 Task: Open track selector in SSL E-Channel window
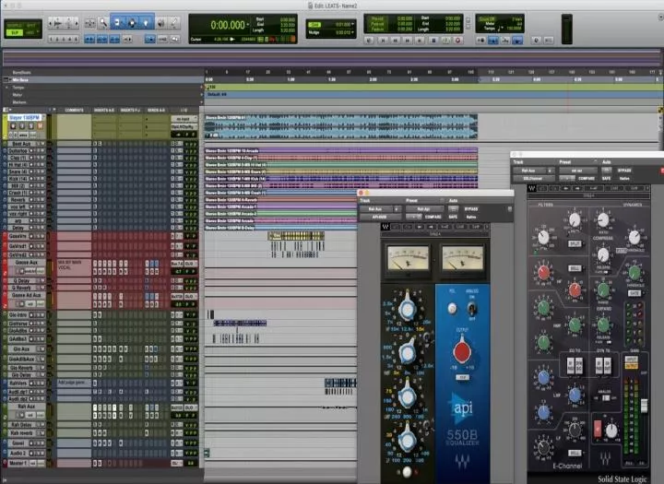tap(528, 171)
